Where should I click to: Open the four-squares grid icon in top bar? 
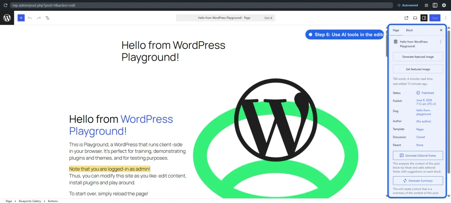click(x=427, y=5)
